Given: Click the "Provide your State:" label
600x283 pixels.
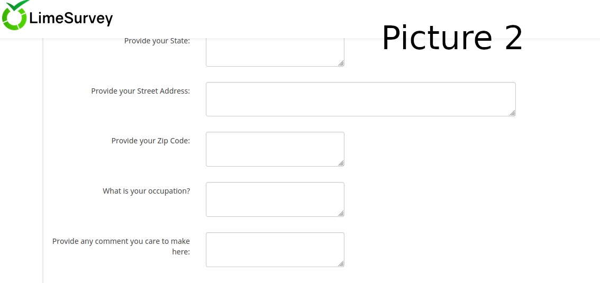Looking at the screenshot, I should tap(157, 41).
